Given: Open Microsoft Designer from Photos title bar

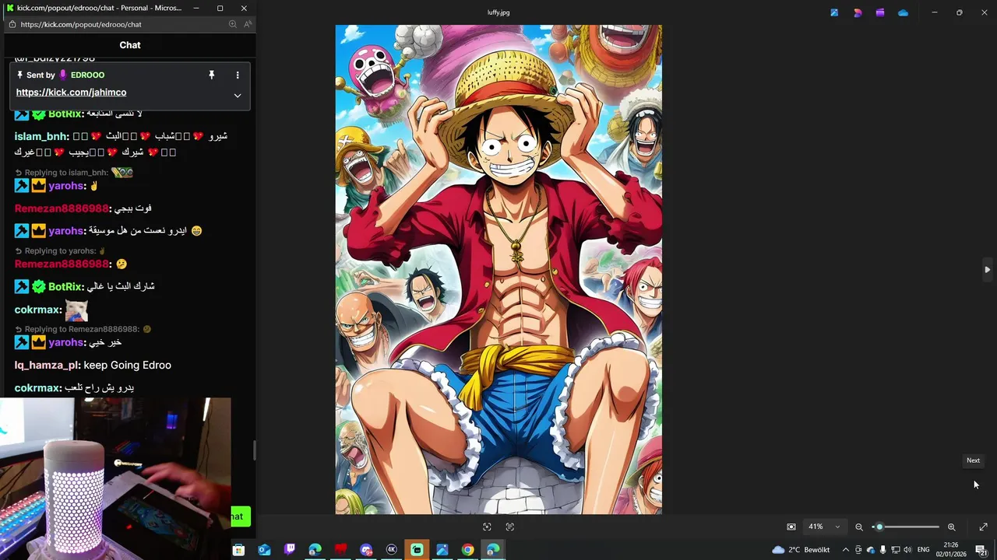Looking at the screenshot, I should [x=858, y=12].
